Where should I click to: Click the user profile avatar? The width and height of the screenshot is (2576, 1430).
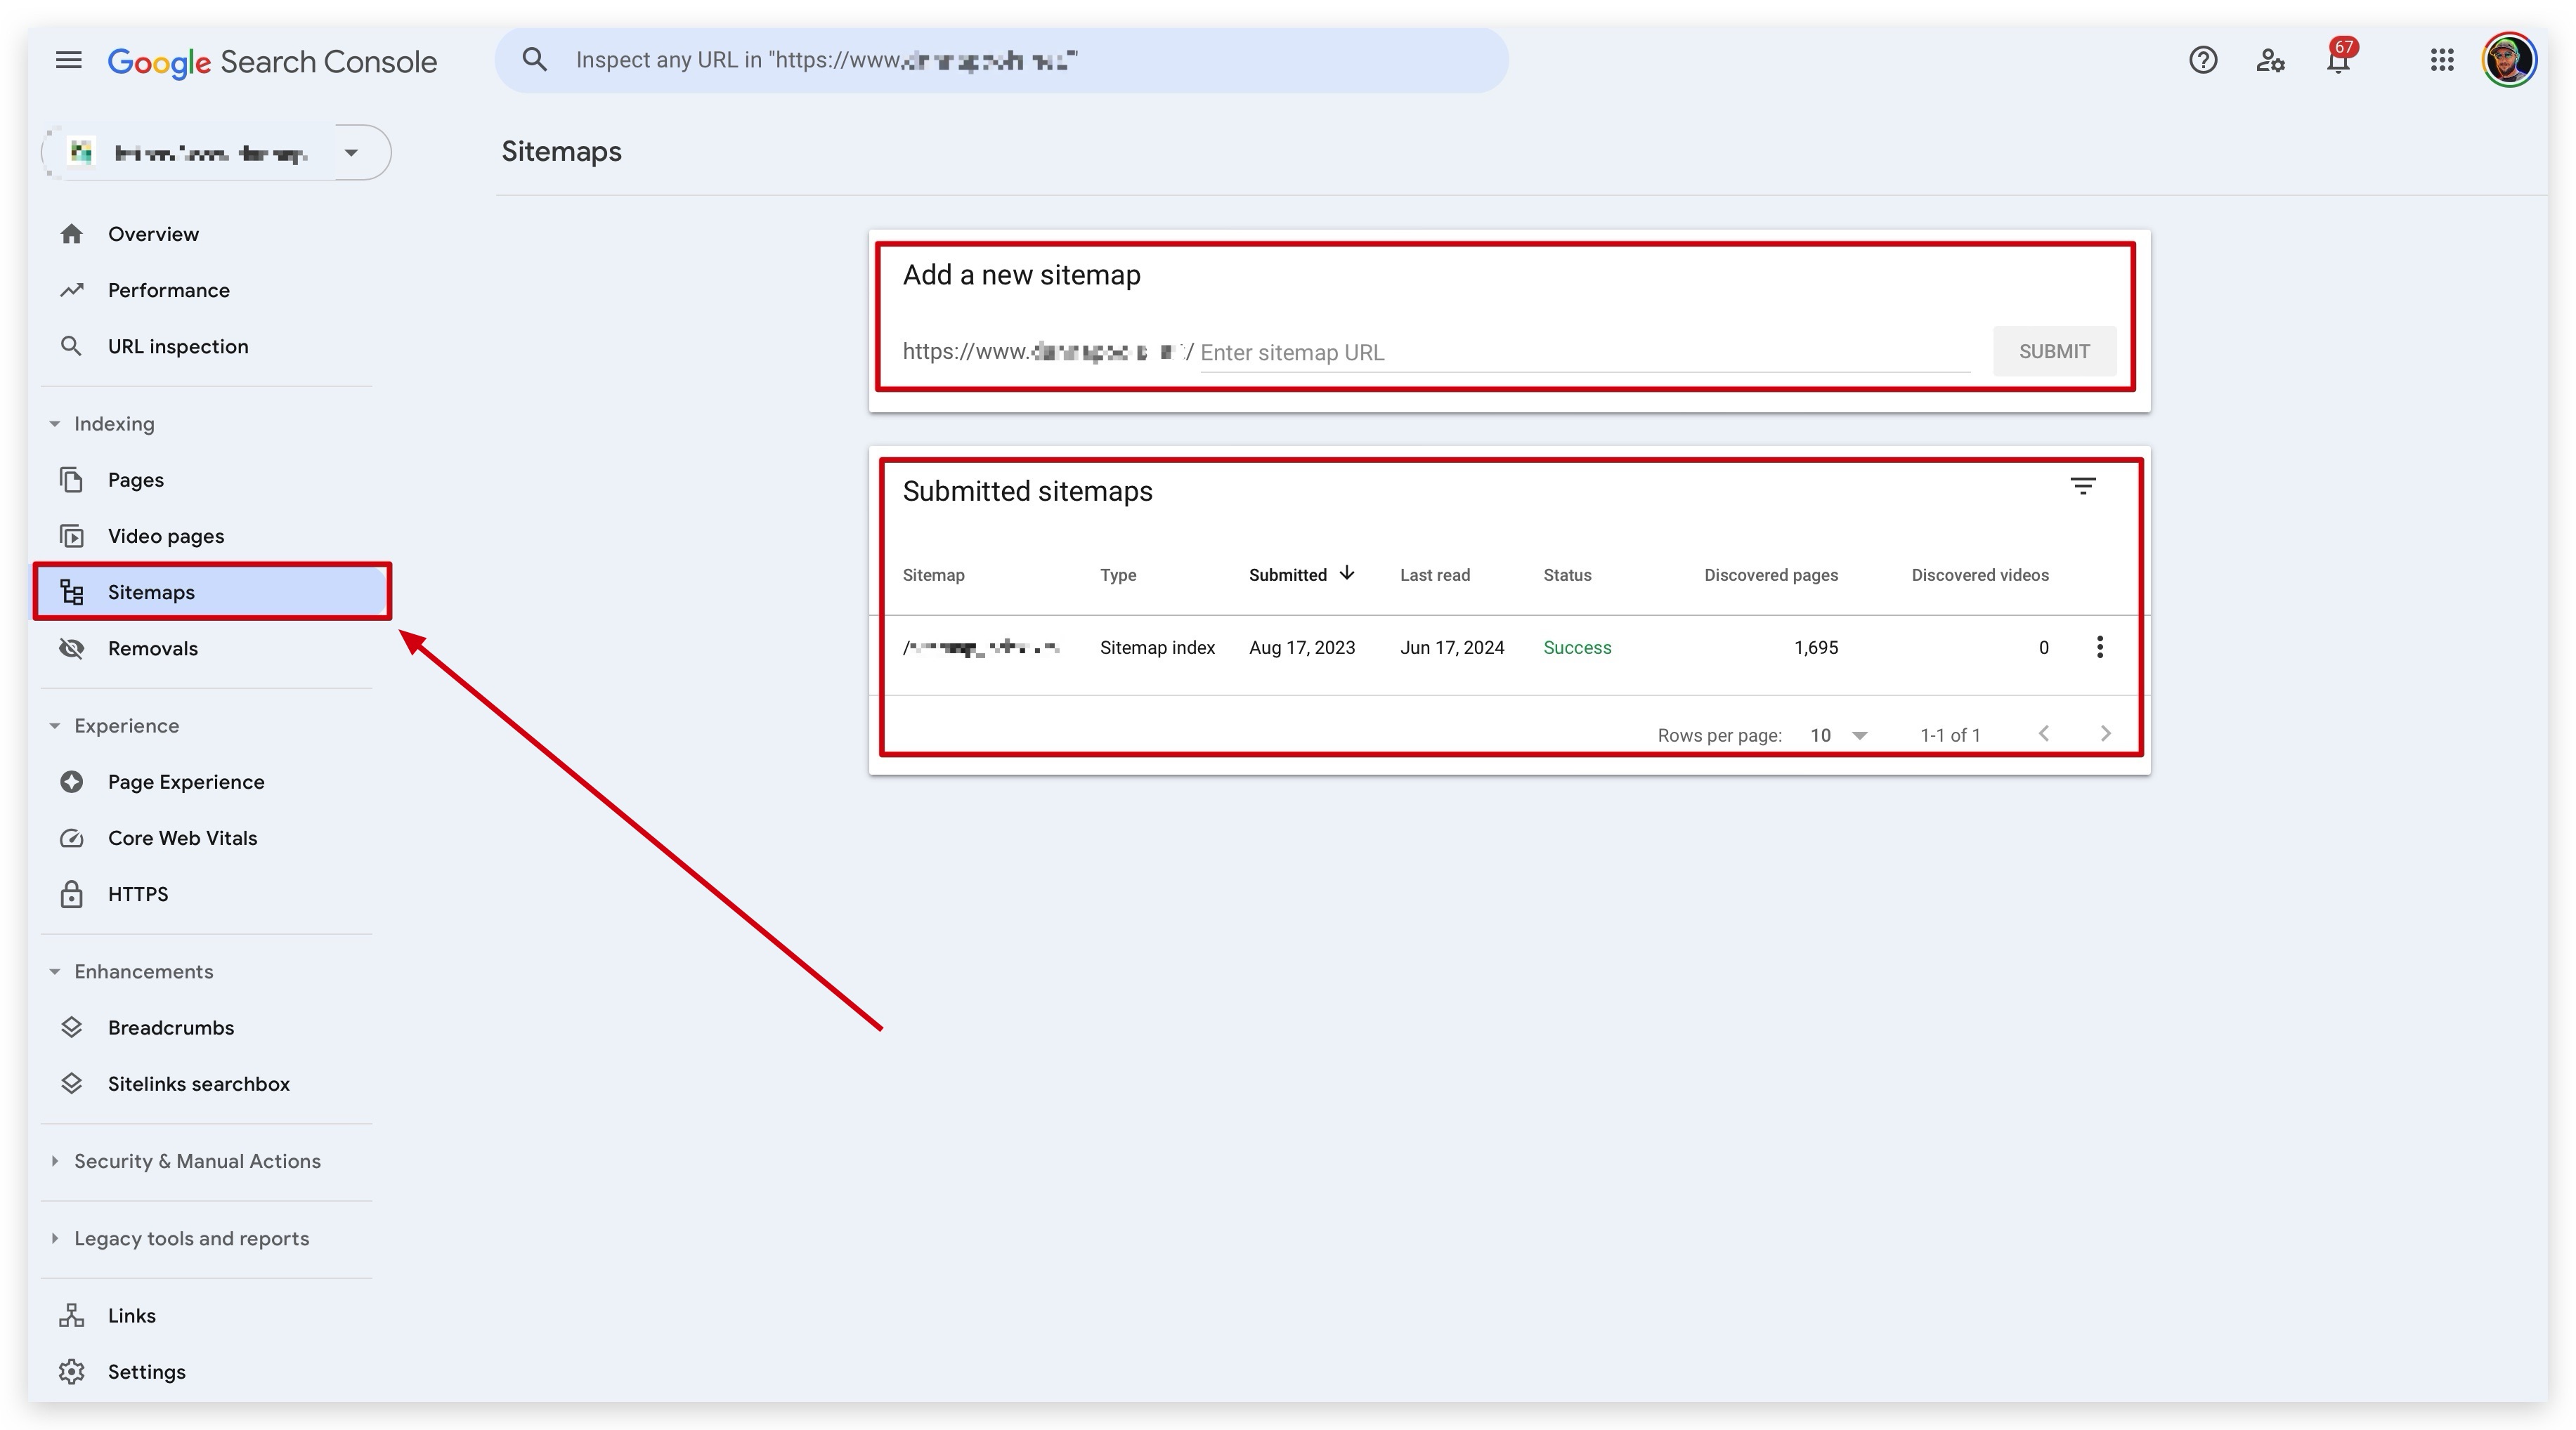point(2508,60)
